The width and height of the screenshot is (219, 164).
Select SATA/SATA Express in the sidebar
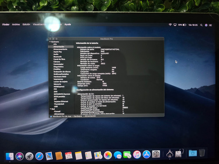[x=62, y=94]
